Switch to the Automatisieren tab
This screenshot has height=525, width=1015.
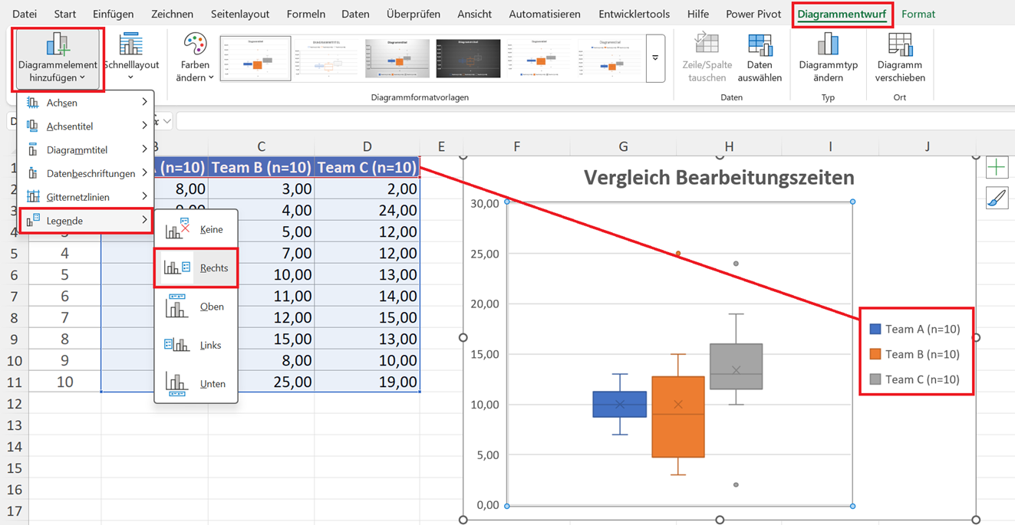click(x=545, y=14)
